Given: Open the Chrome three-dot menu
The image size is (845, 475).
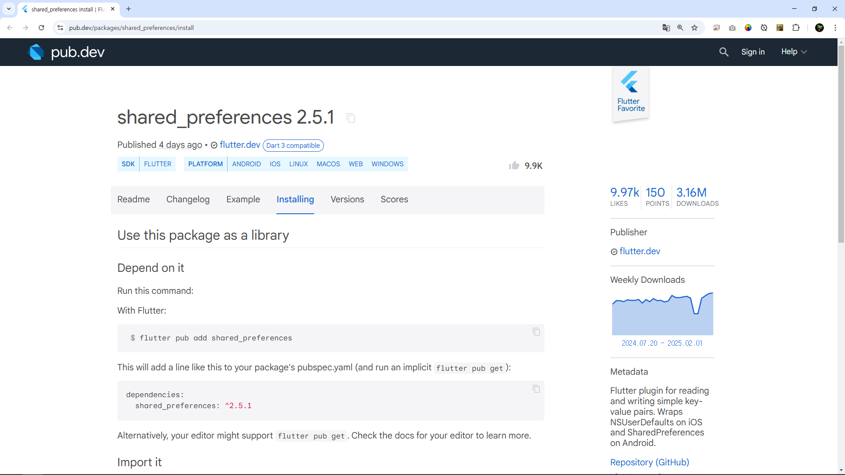Looking at the screenshot, I should click(x=835, y=28).
